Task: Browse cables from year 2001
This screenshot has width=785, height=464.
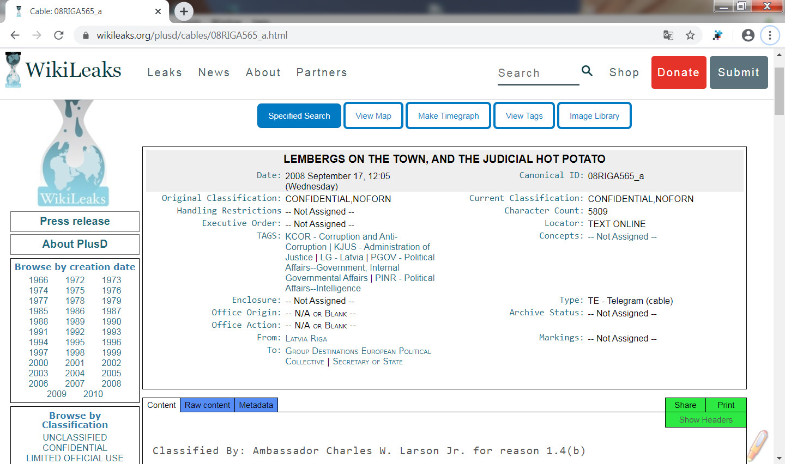Action: (x=75, y=363)
